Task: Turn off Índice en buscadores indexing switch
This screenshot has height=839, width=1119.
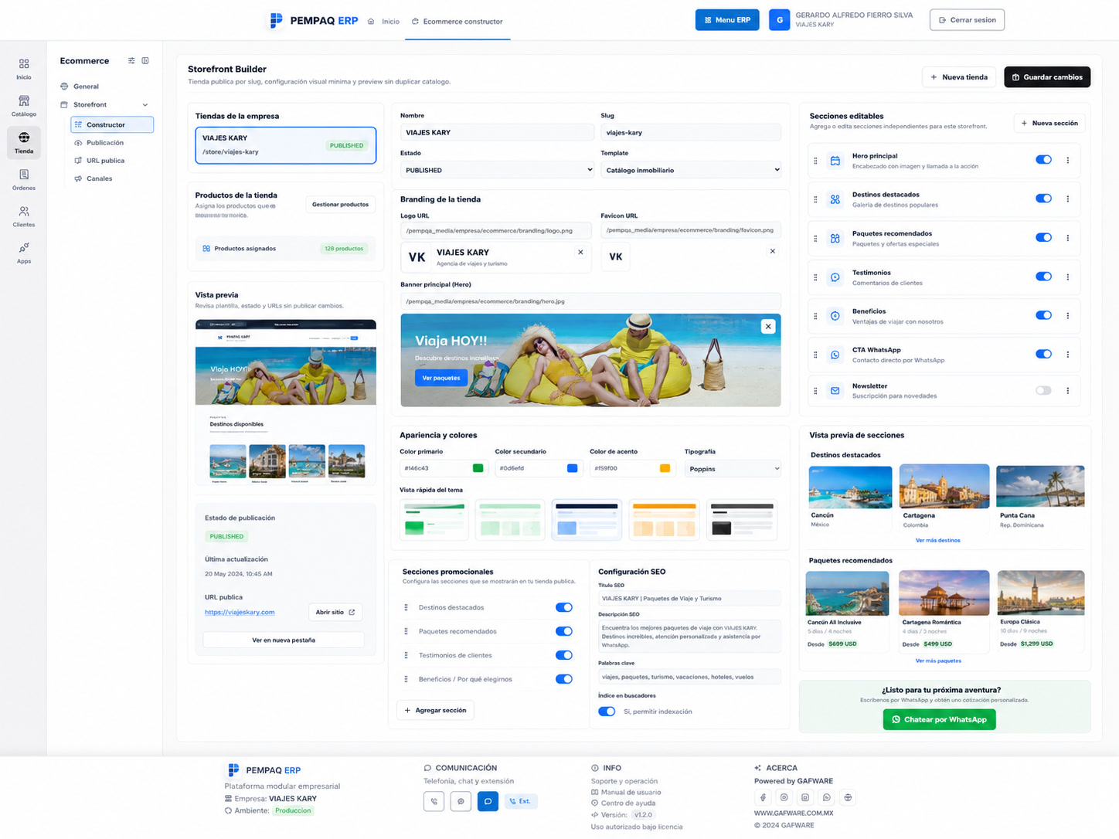Action: pyautogui.click(x=607, y=712)
